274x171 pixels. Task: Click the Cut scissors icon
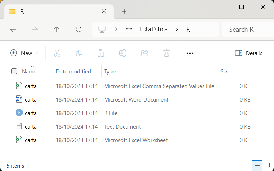click(x=57, y=53)
